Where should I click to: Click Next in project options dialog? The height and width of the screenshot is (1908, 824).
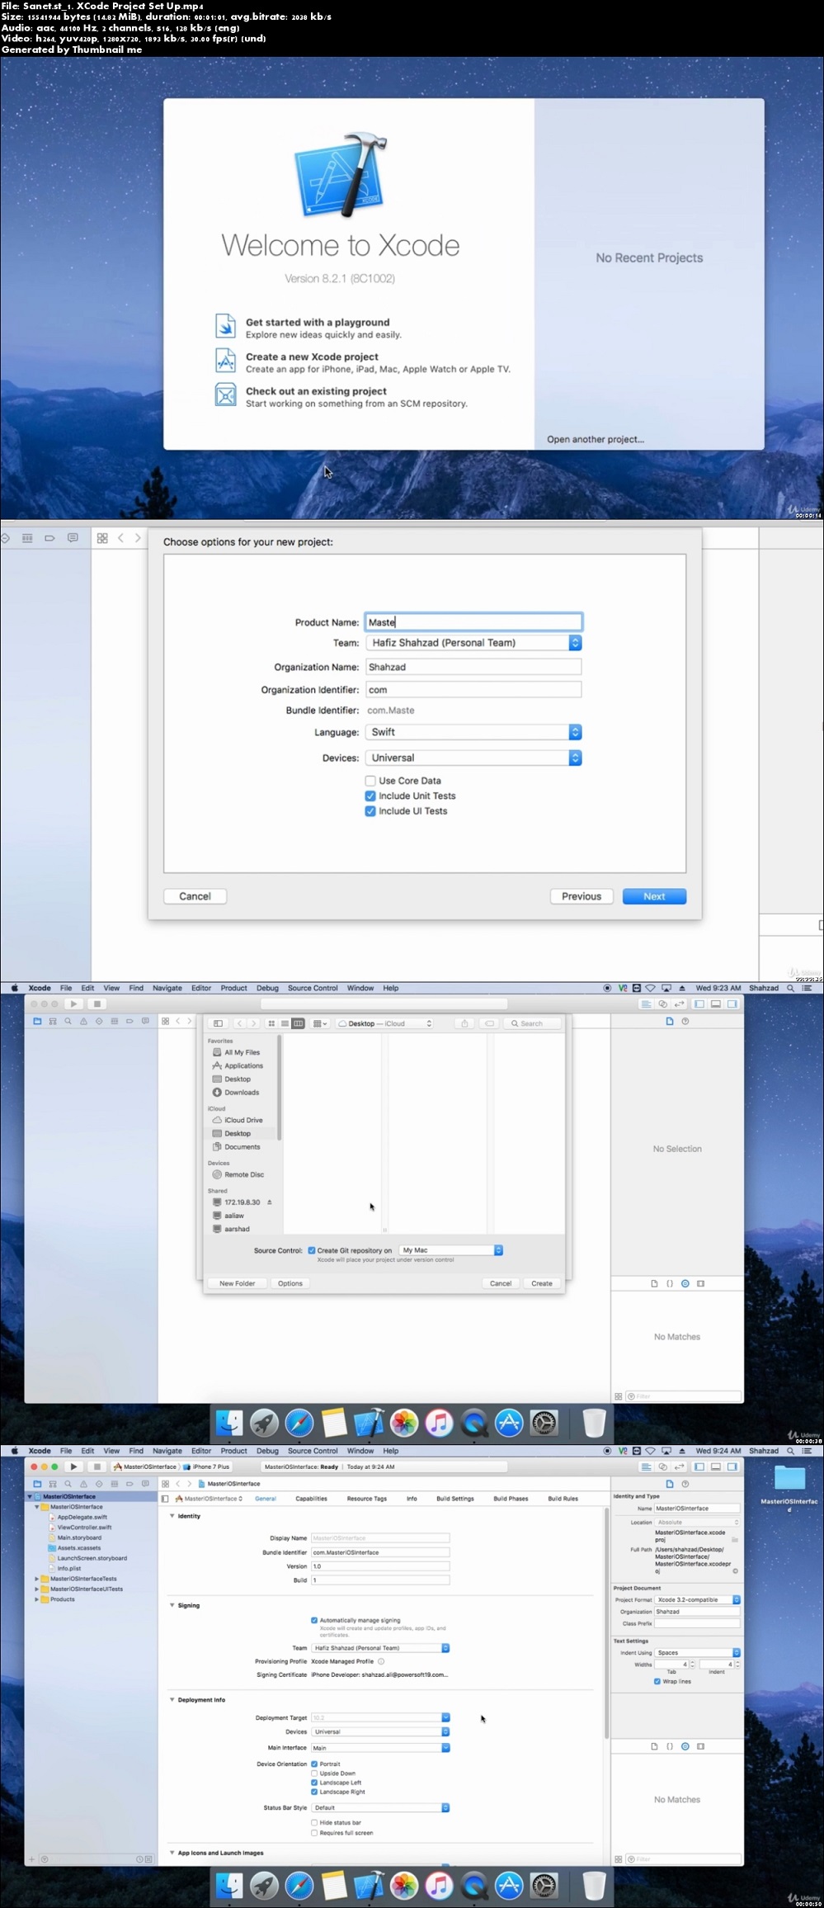(x=654, y=896)
